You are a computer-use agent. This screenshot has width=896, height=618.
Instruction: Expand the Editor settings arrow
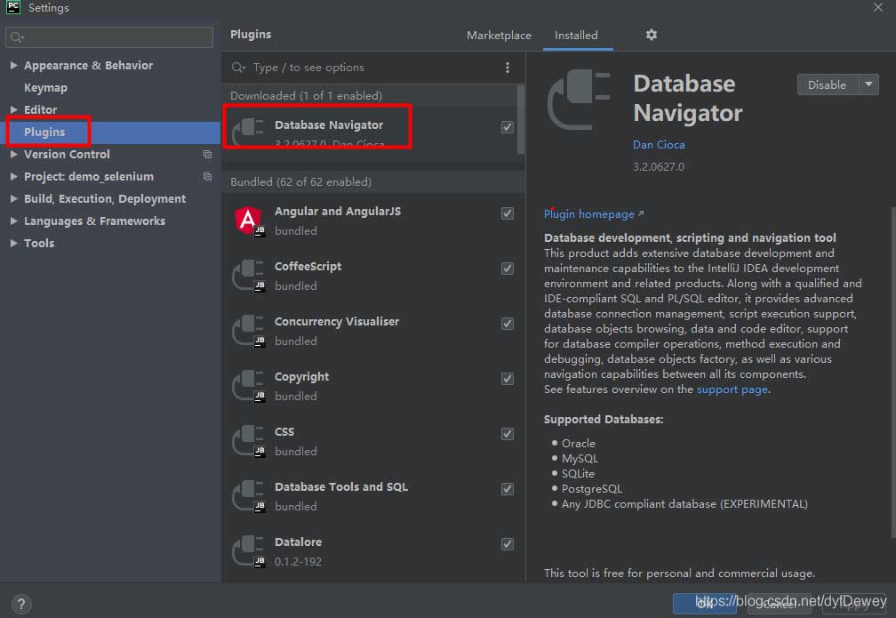(13, 109)
